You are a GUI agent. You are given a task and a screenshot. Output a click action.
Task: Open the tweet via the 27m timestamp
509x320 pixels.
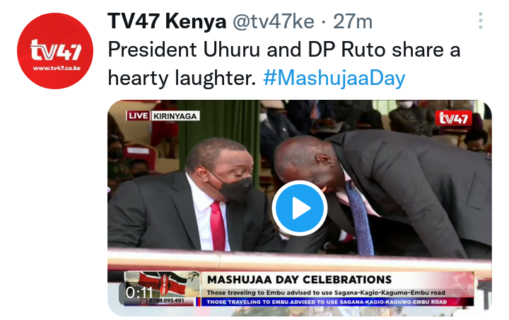[353, 21]
